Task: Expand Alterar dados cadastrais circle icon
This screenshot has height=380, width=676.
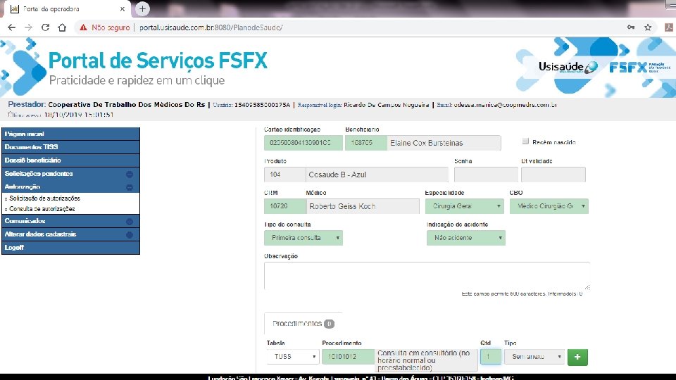Action: tap(130, 235)
